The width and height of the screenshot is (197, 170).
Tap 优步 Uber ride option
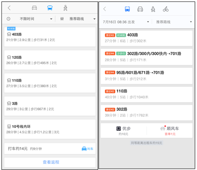click(123, 131)
